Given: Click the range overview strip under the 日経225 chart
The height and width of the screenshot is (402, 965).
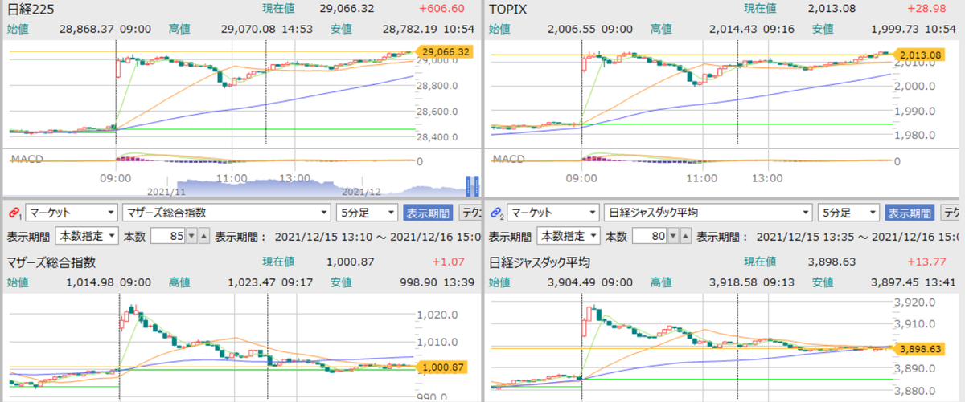Looking at the screenshot, I should [241, 186].
